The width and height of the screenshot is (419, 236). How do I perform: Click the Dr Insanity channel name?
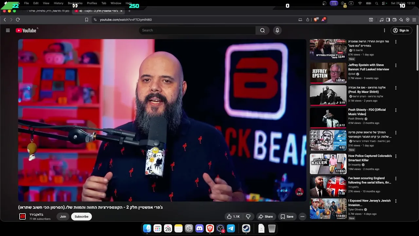[354, 165]
